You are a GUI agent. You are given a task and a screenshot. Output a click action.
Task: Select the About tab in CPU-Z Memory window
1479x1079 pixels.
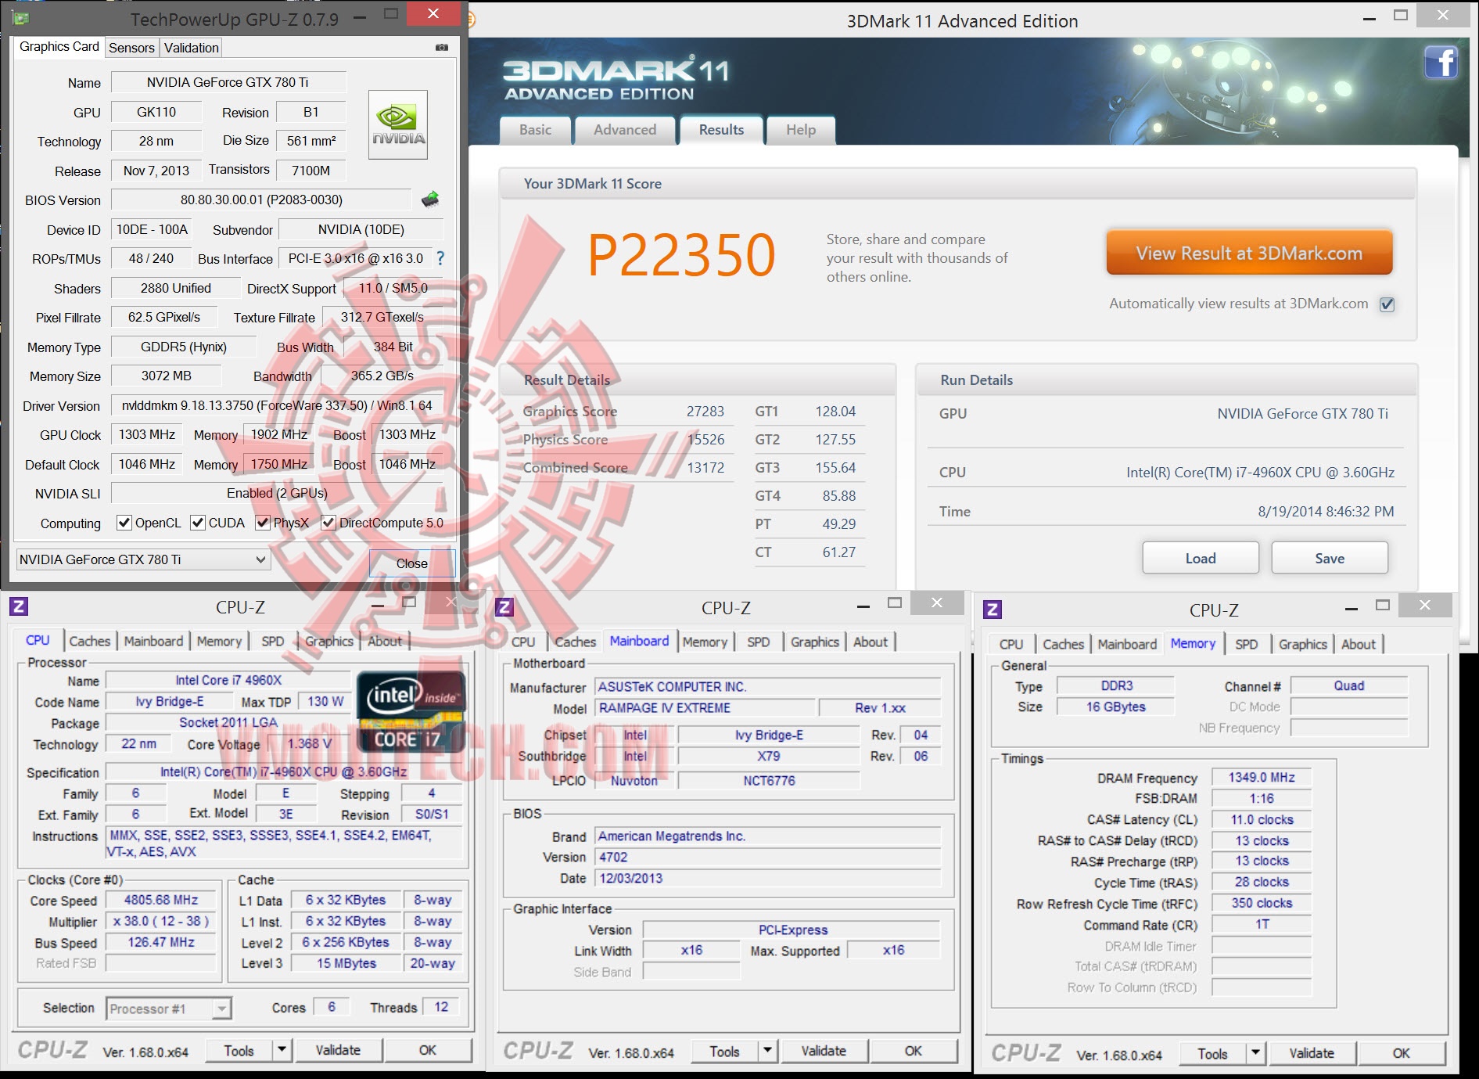[1359, 644]
